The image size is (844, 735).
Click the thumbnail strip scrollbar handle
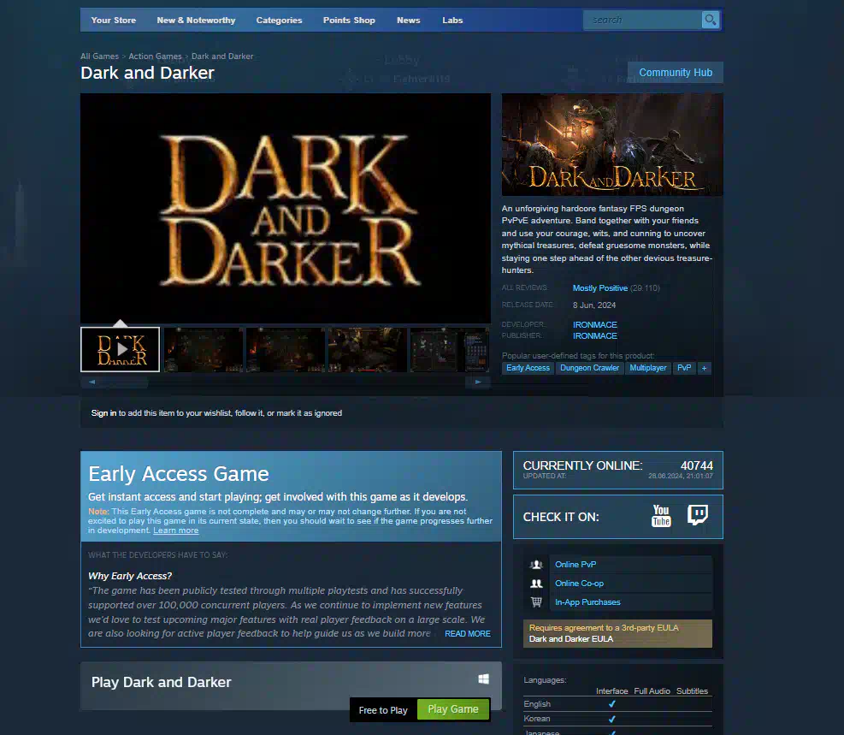click(x=125, y=382)
